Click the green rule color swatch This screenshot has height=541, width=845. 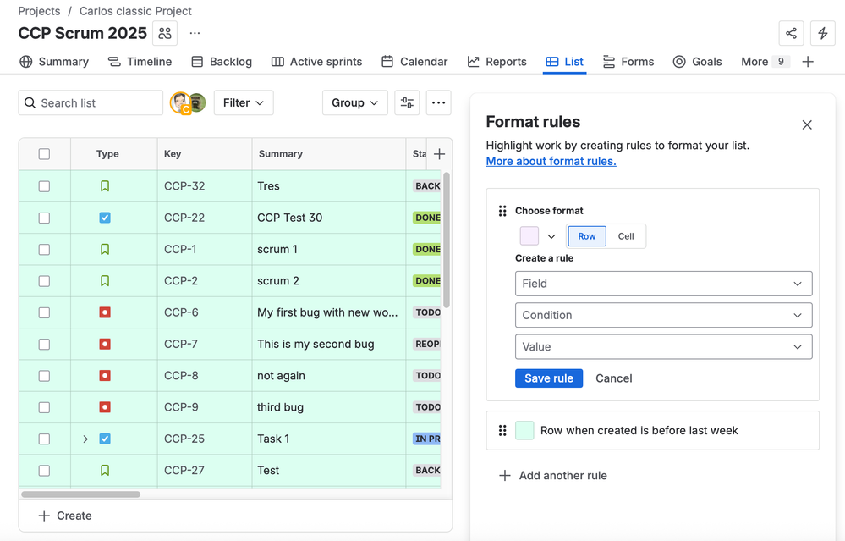click(524, 430)
